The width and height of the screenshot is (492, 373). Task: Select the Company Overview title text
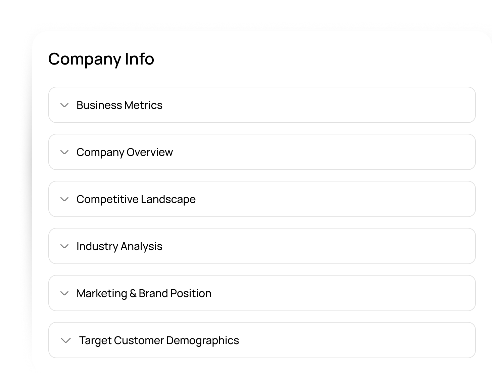point(125,152)
